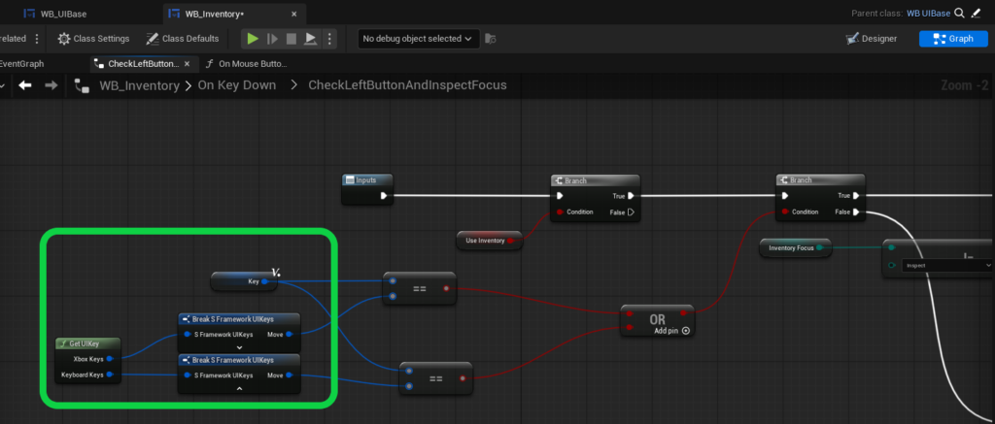Close the CheckLeftButton graph tab
The width and height of the screenshot is (995, 424).
click(x=188, y=64)
